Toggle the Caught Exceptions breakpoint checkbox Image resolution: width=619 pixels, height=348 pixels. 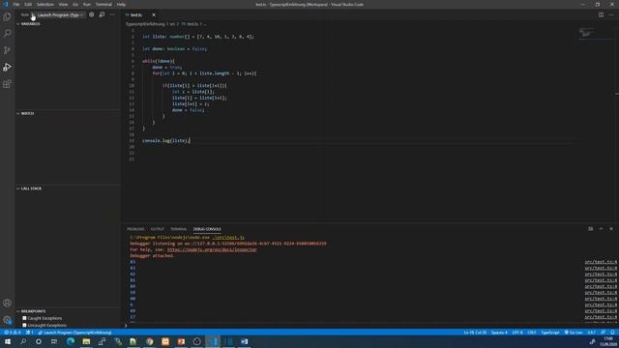point(24,318)
